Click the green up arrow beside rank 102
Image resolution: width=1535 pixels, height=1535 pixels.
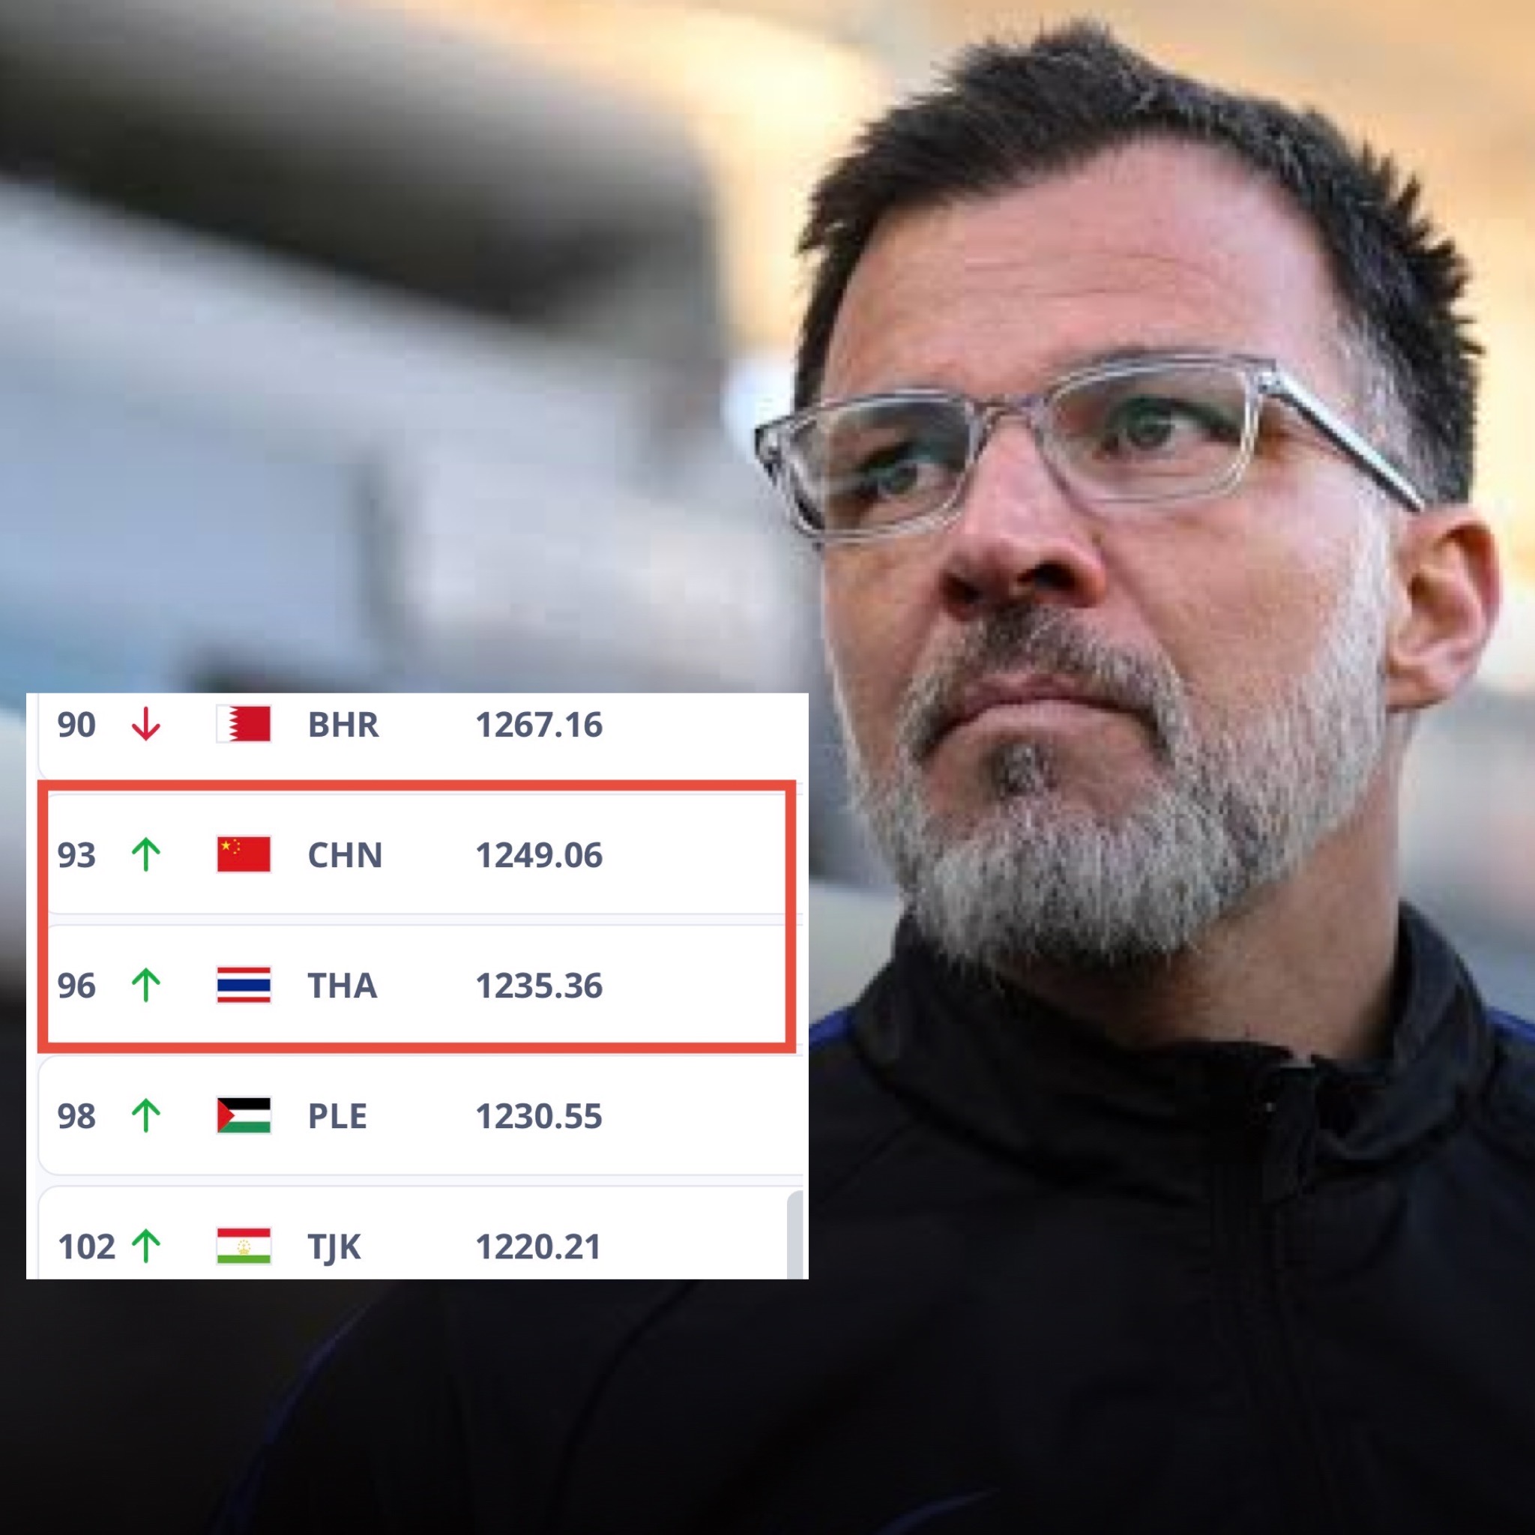pyautogui.click(x=145, y=1246)
